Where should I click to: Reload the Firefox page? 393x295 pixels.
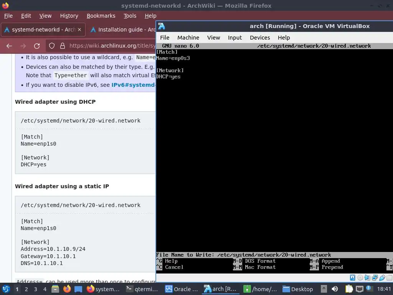37,46
